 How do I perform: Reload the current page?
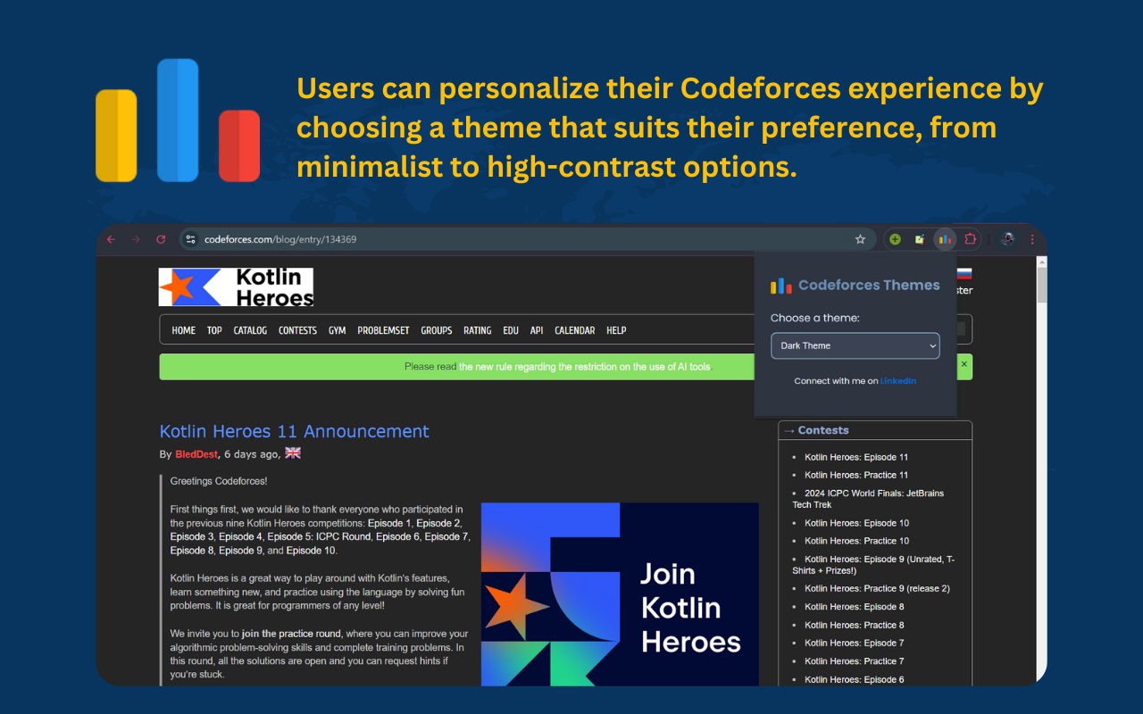pos(161,239)
